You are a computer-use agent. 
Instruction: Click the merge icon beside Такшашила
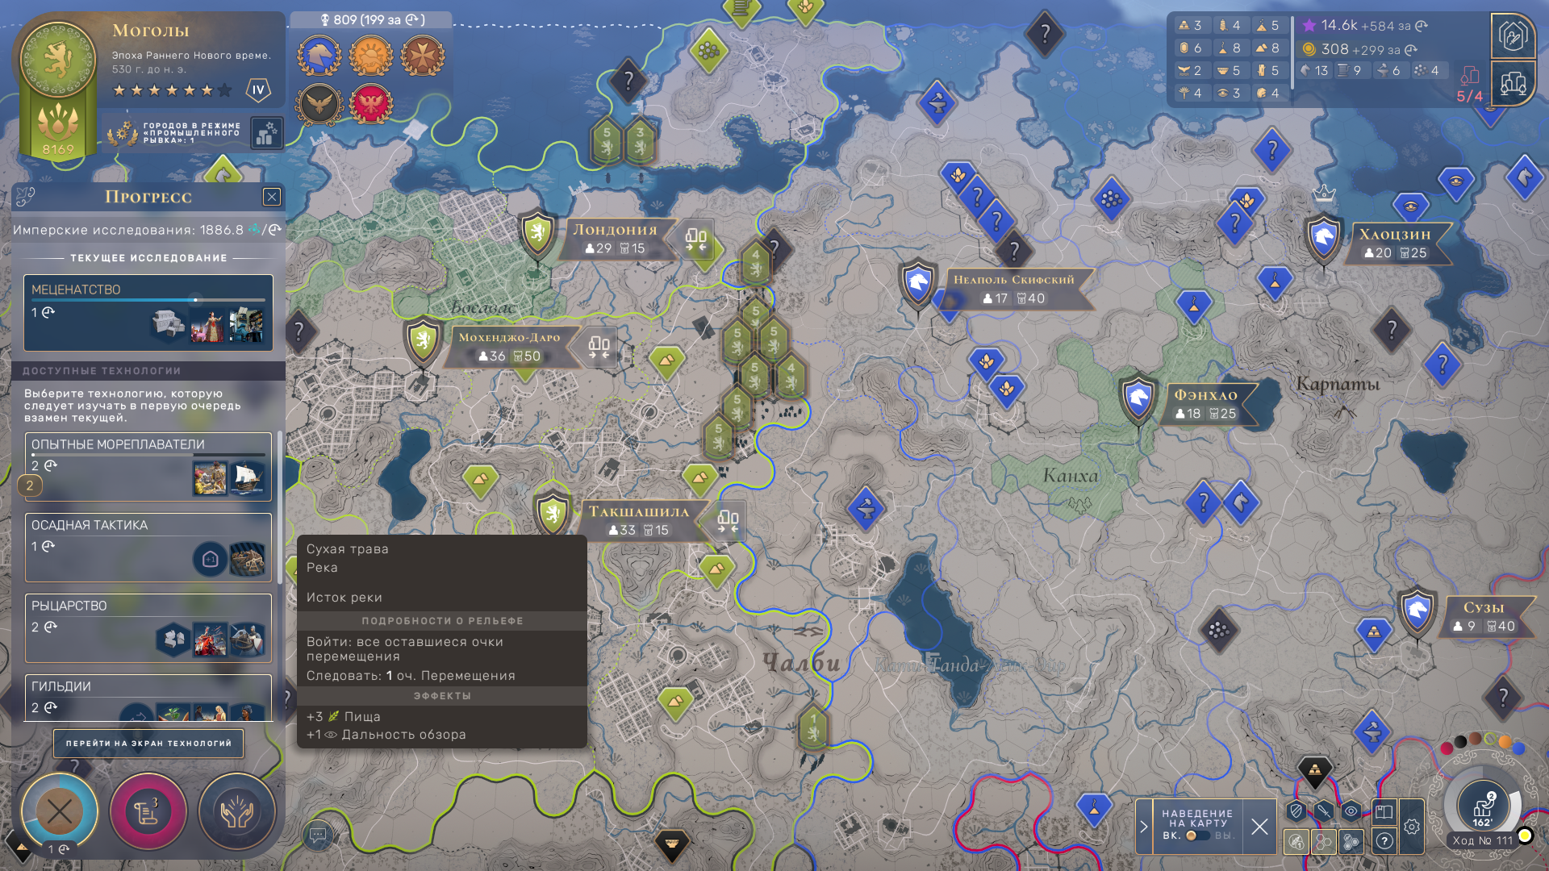coord(728,522)
